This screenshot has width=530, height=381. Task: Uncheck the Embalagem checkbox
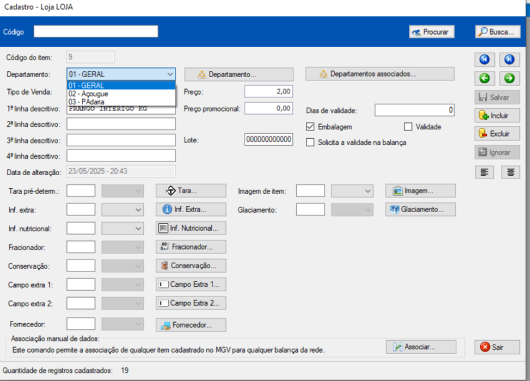pyautogui.click(x=310, y=127)
